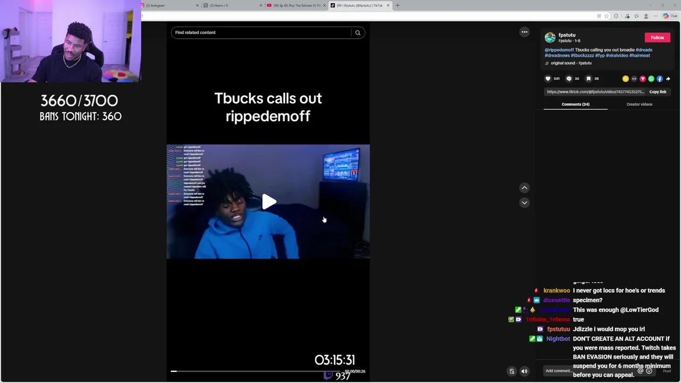Open original sound - Fpstutu link
This screenshot has width=681, height=383.
click(x=571, y=63)
